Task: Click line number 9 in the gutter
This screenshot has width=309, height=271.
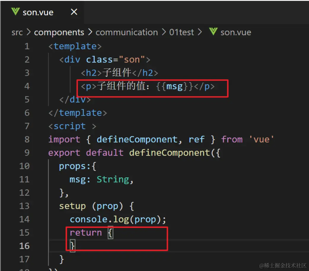Action: tap(27, 153)
